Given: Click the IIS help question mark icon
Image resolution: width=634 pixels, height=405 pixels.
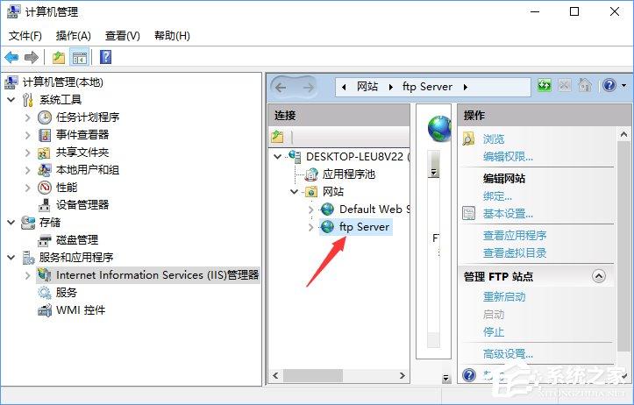Looking at the screenshot, I should point(609,85).
